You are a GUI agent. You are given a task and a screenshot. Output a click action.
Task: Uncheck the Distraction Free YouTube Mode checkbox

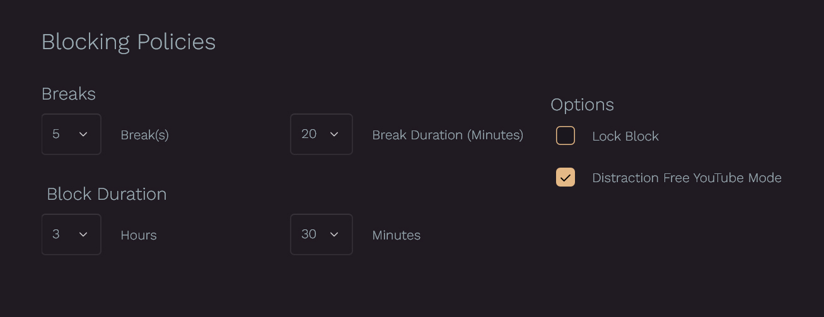[566, 177]
